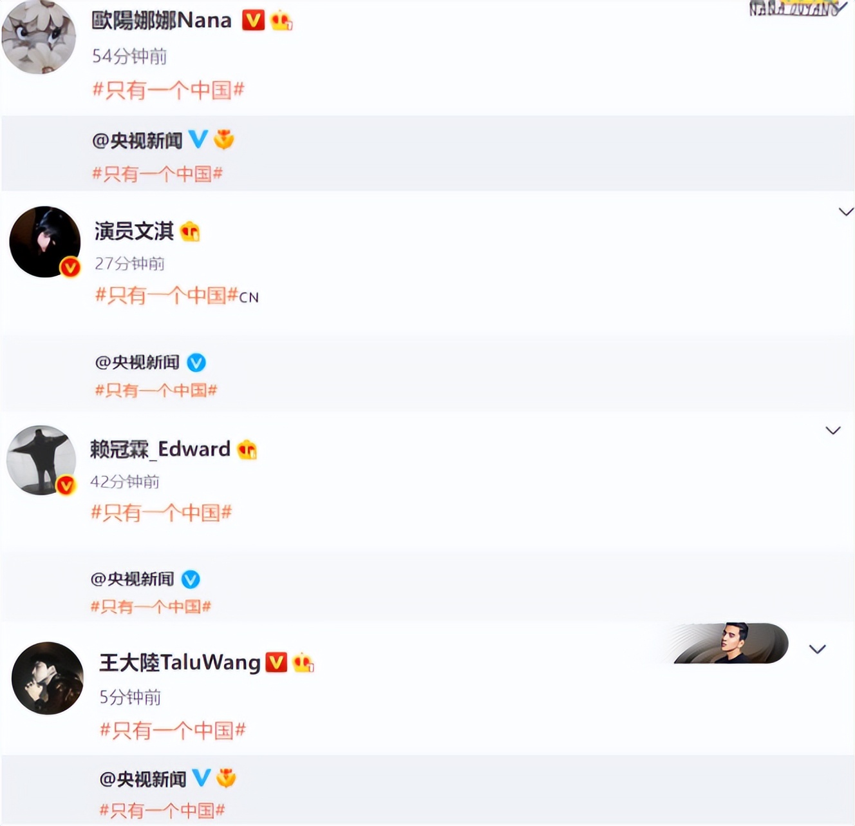855x826 pixels.
Task: Click the crown icon next to 王大陸TaluWang
Action: [303, 662]
